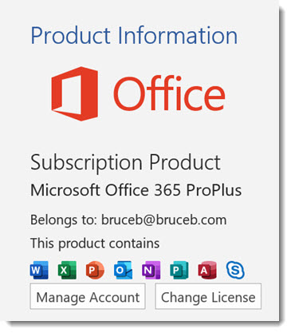Click the red Office wordmark text
This screenshot has height=333, width=291.
[170, 93]
